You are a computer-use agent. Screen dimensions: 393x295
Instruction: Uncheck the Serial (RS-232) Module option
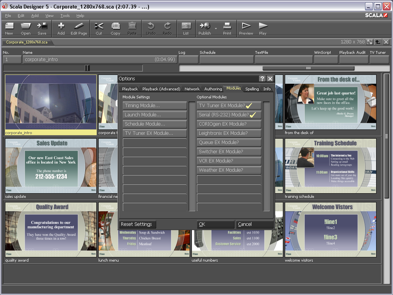(229, 115)
